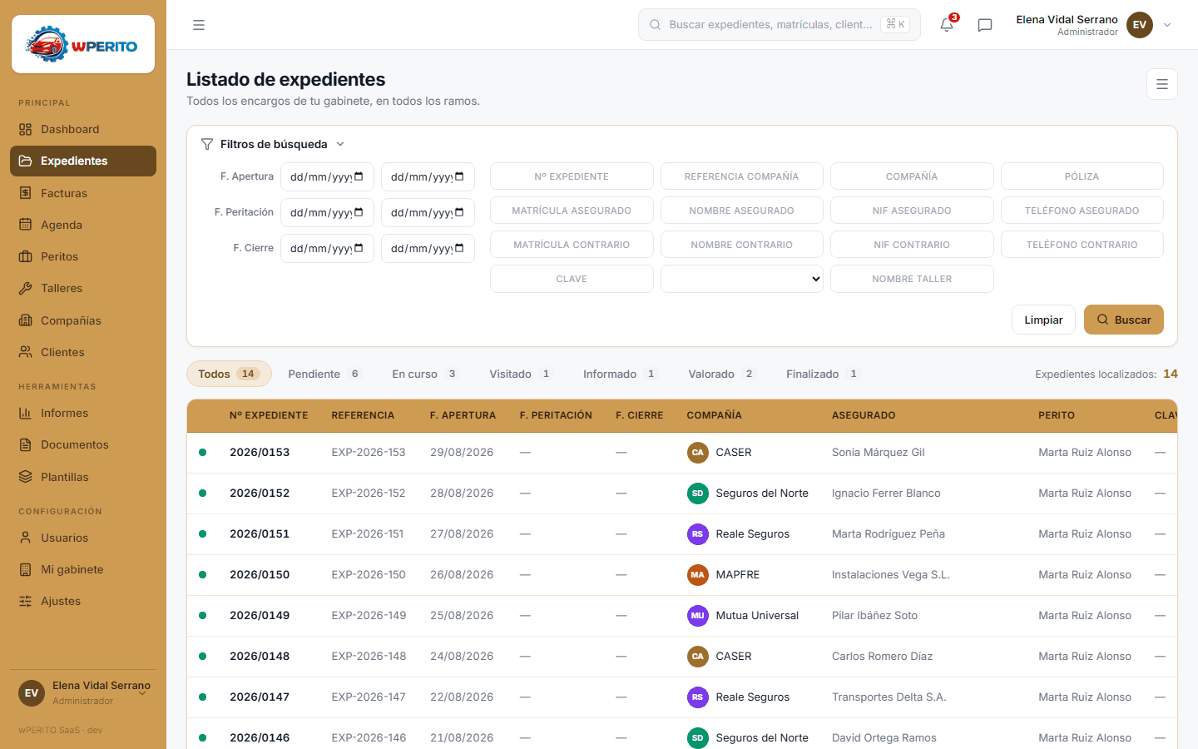
Task: Open Clientes people icon
Action: click(26, 352)
